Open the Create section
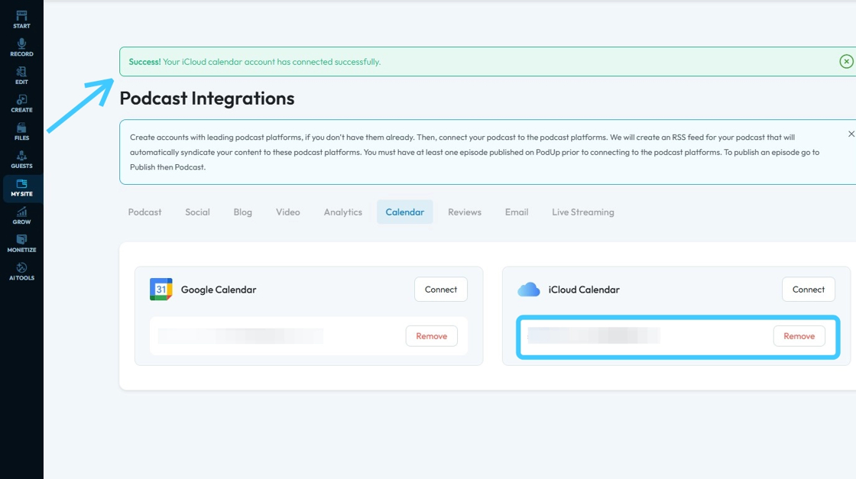856x479 pixels. pyautogui.click(x=21, y=103)
